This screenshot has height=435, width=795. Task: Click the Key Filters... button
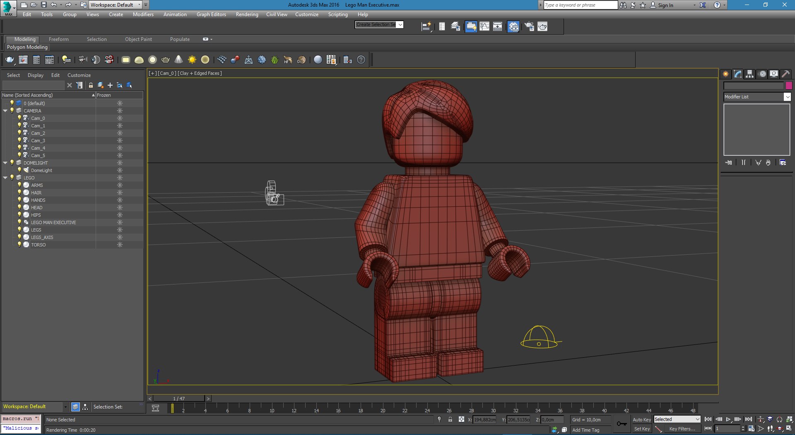pos(682,429)
